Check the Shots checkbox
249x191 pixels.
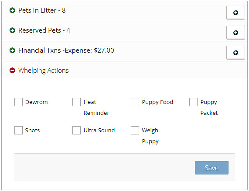pos(18,130)
